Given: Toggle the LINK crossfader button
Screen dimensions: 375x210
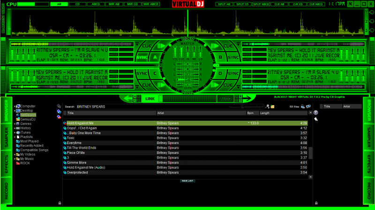Looking at the screenshot, I should [150, 99].
